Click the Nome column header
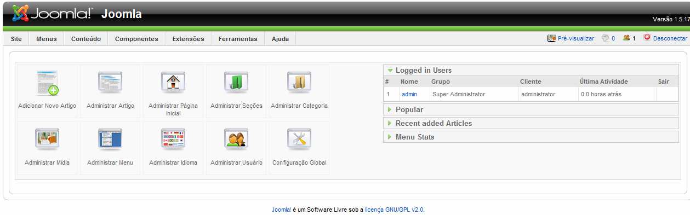Screen dimensions: 690x215 pyautogui.click(x=409, y=82)
